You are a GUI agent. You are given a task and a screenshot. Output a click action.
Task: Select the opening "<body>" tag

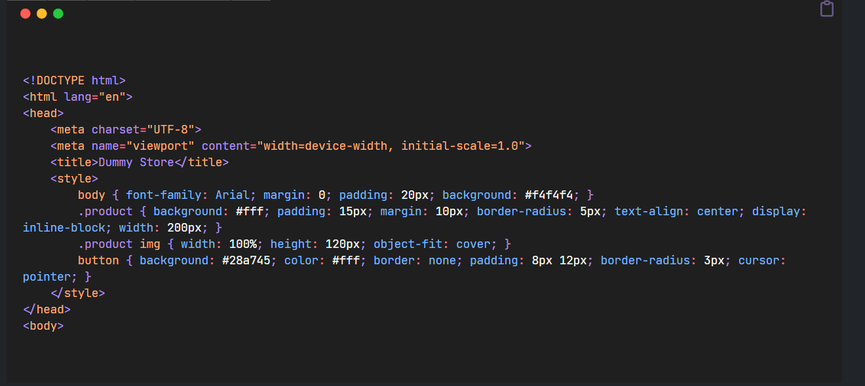coord(43,326)
